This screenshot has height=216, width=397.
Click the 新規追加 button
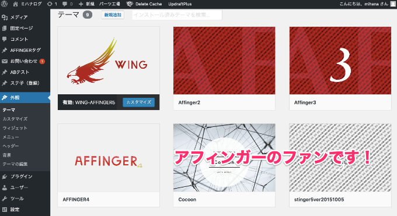point(113,15)
